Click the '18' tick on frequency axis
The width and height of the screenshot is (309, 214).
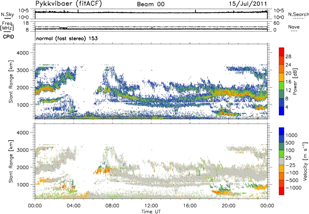26,23
